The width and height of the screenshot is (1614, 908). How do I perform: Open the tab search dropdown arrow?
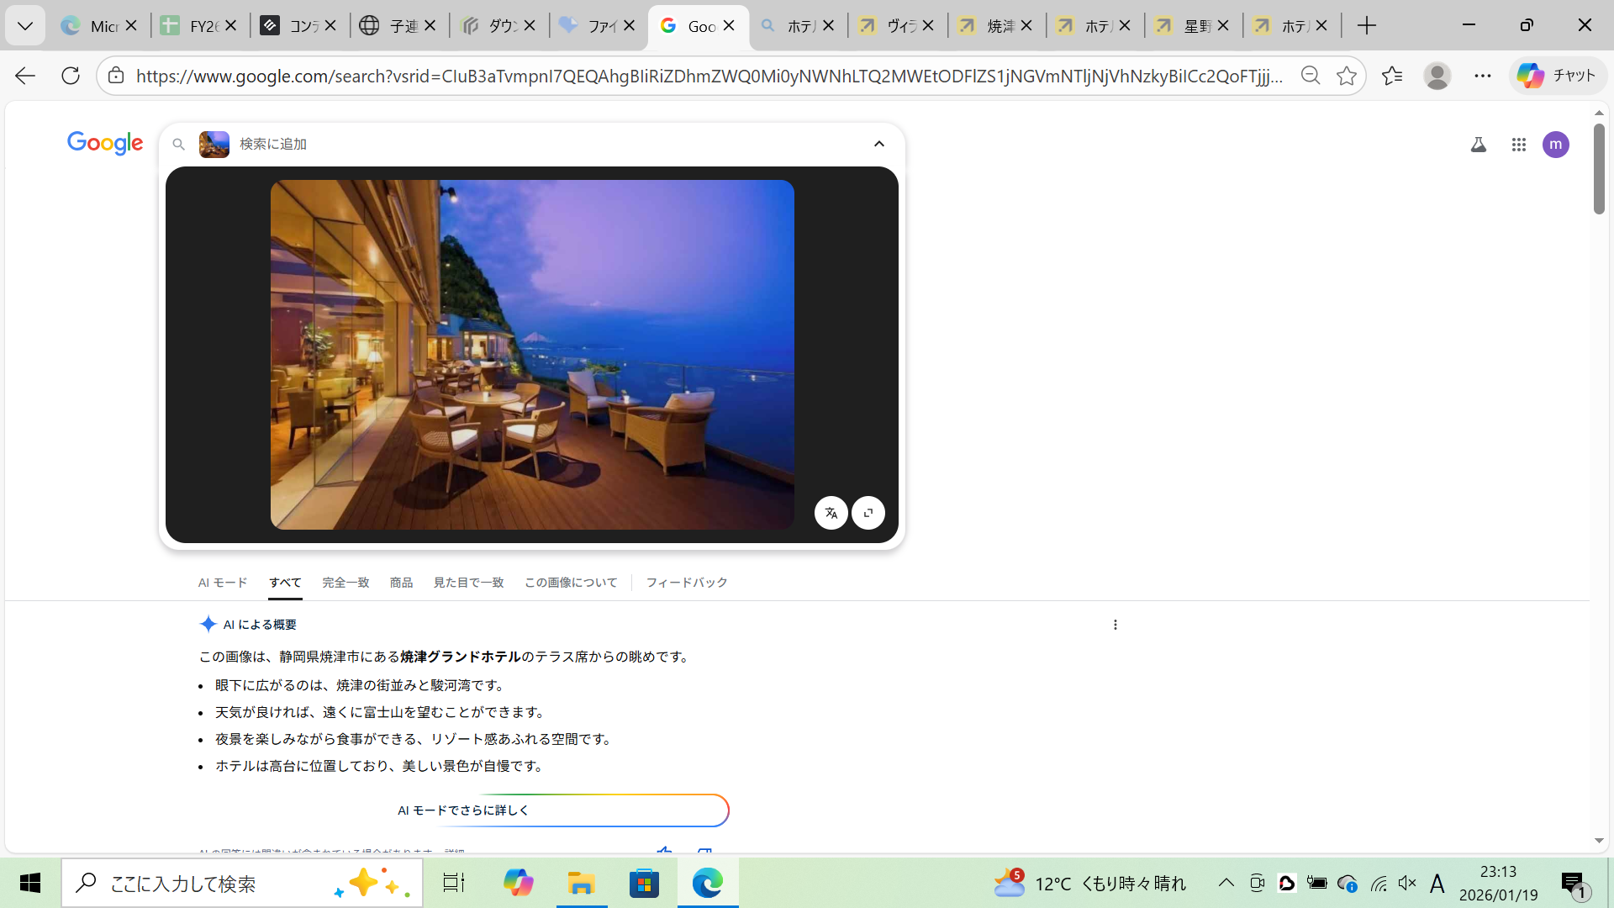pos(25,26)
